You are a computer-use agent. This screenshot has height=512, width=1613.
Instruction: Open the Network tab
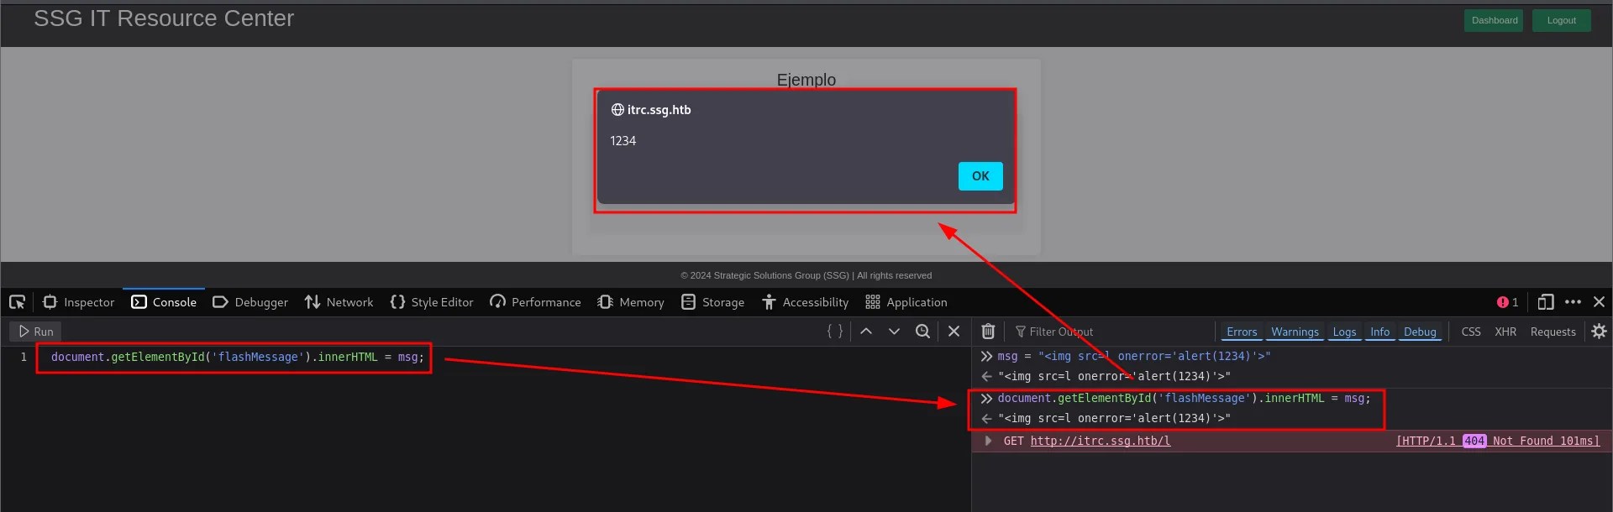[339, 302]
